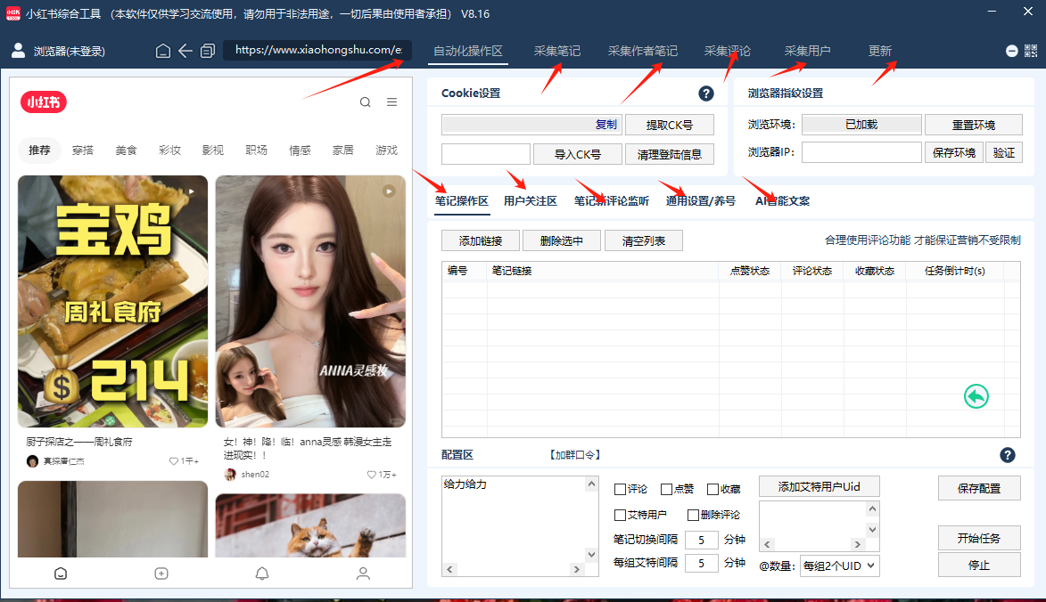Image resolution: width=1046 pixels, height=602 pixels.
Task: Click the 重置环境 button
Action: pyautogui.click(x=973, y=126)
